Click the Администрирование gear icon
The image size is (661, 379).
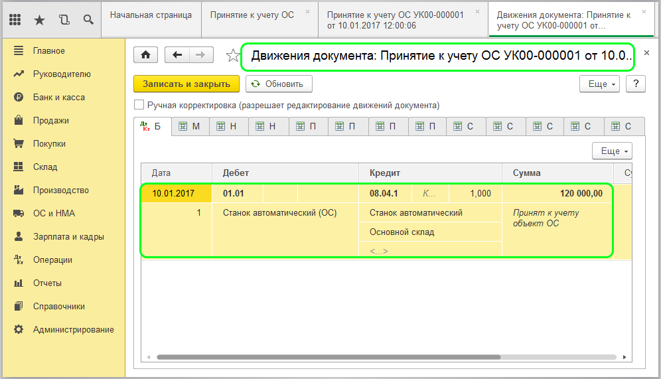click(19, 329)
